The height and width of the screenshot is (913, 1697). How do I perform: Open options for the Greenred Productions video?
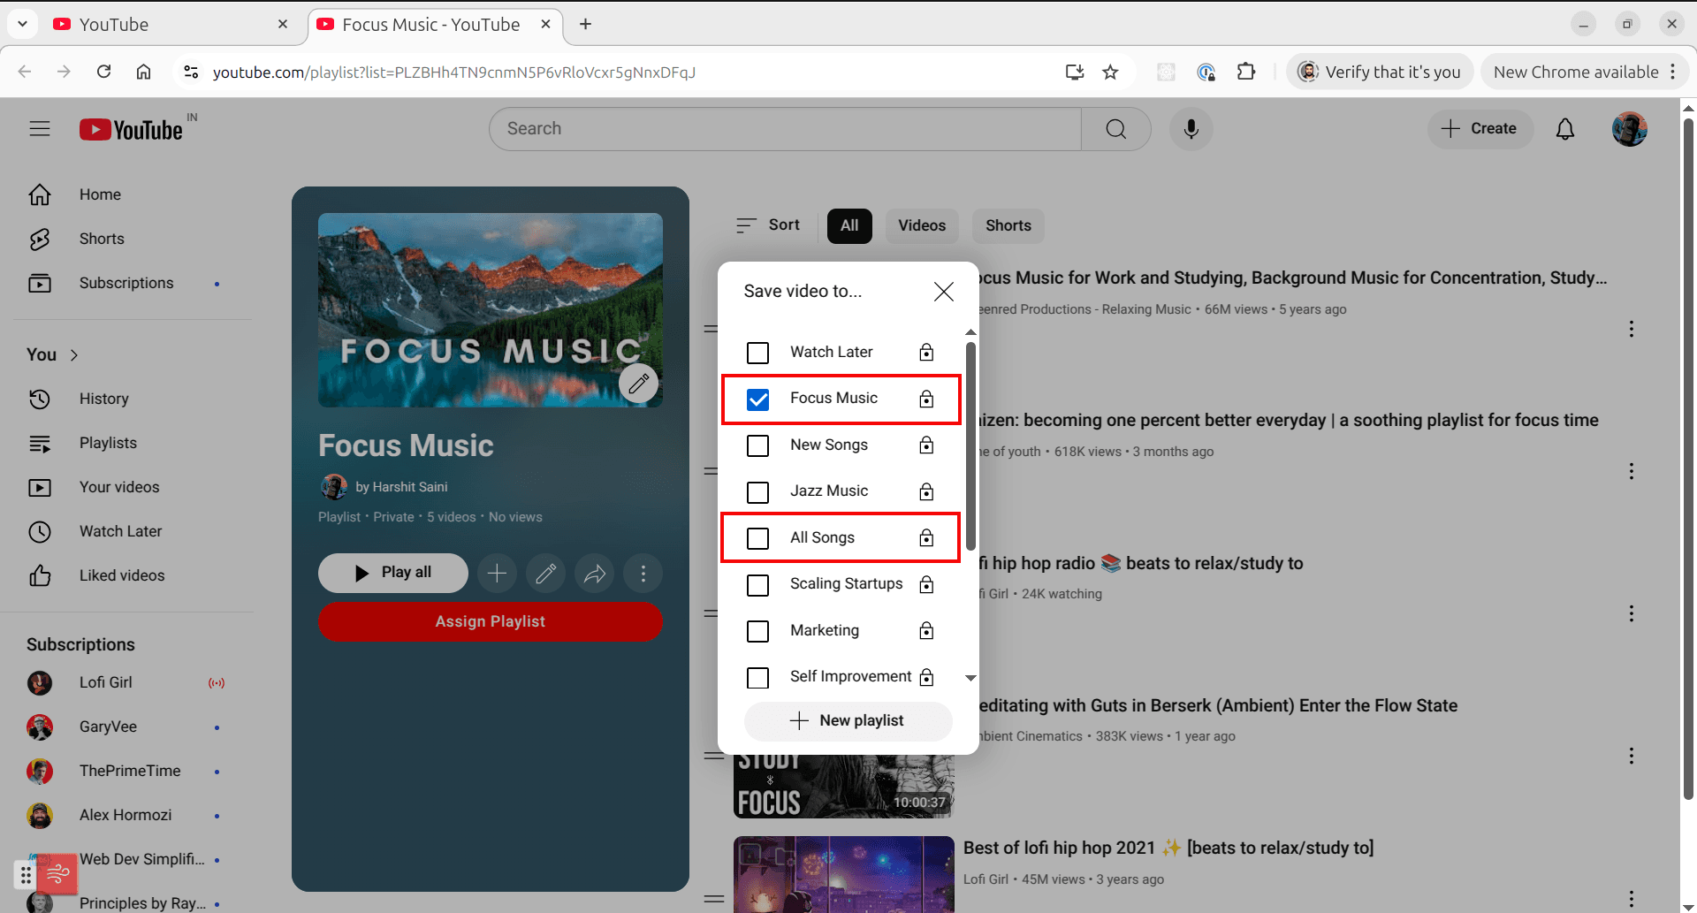pyautogui.click(x=1631, y=329)
